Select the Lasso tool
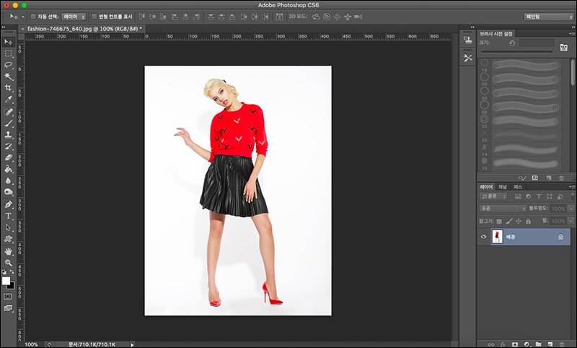This screenshot has width=577, height=348. [9, 64]
